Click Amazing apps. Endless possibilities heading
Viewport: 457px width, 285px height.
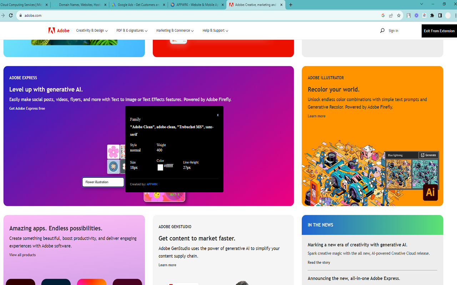click(x=56, y=228)
